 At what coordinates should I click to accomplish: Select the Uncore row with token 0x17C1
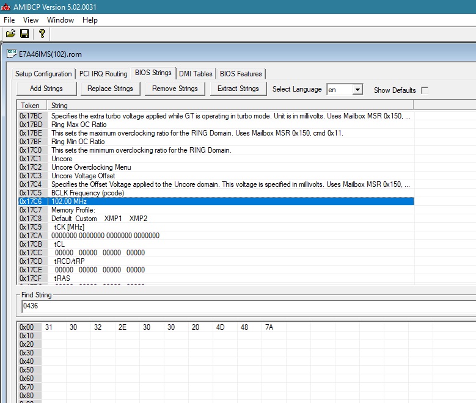click(x=216, y=159)
